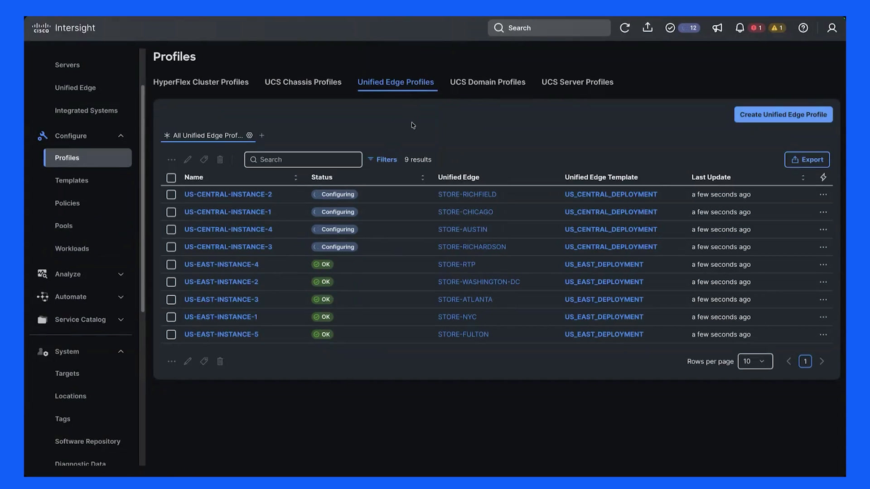
Task: Click the refresh icon in top bar
Action: tap(624, 28)
